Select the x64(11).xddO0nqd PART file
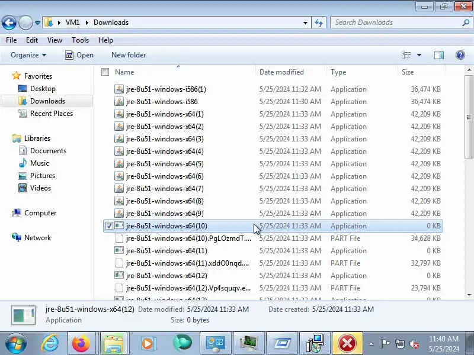 coord(187,263)
